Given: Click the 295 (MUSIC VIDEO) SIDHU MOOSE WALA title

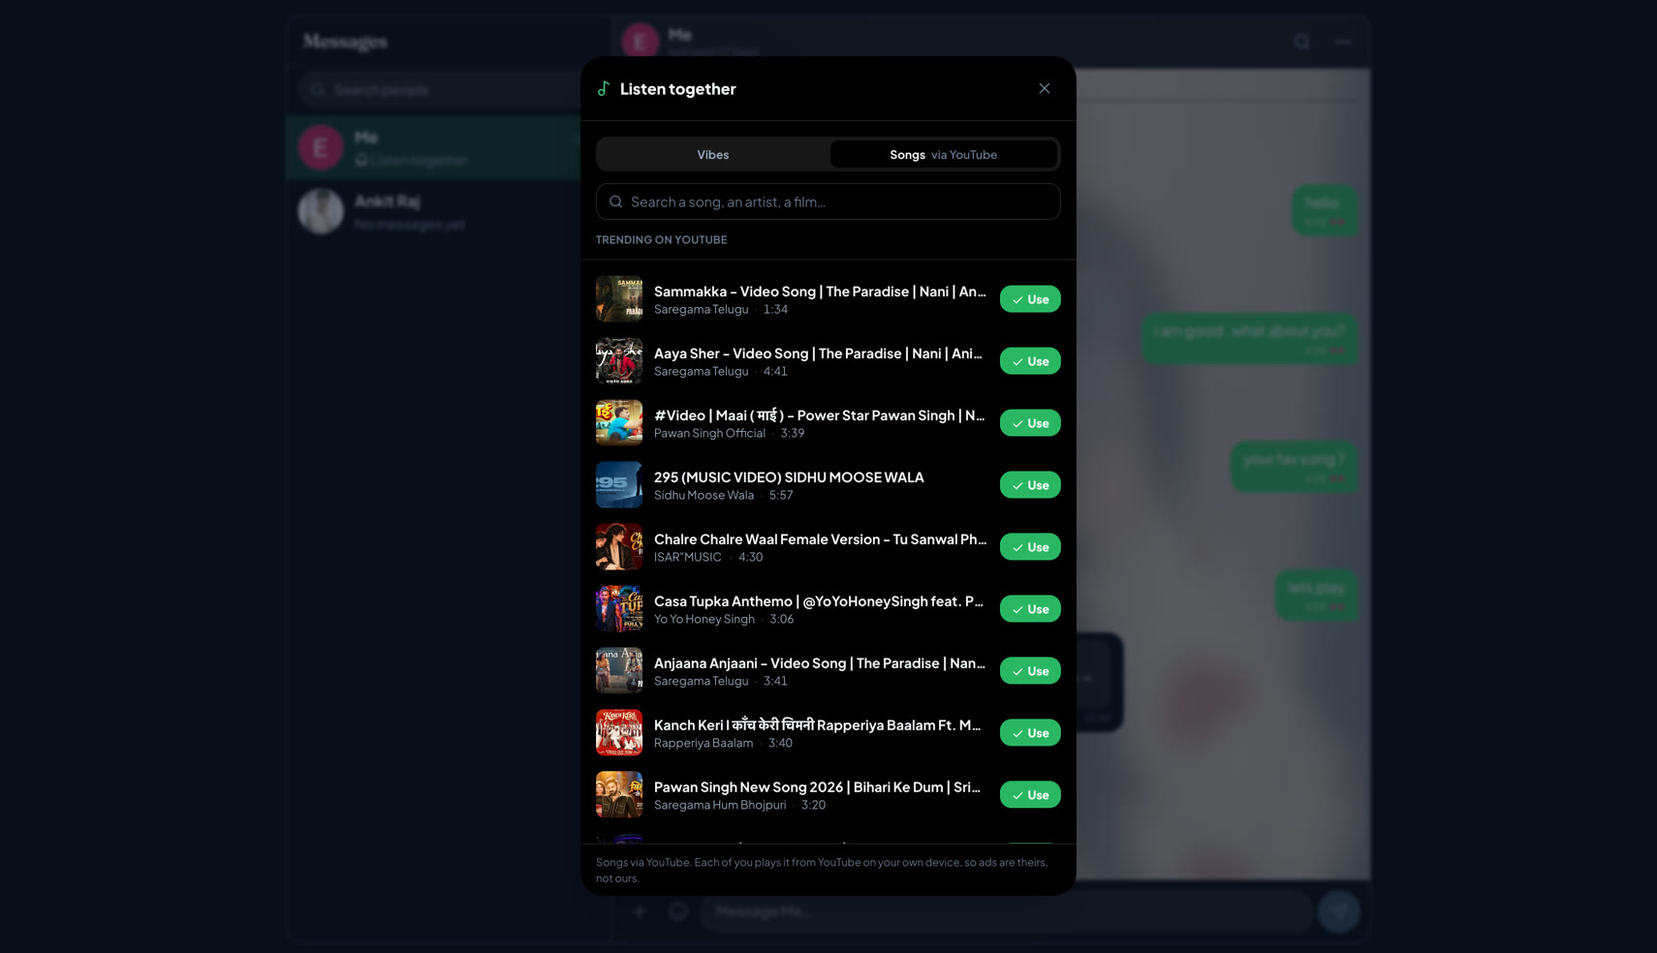Looking at the screenshot, I should (789, 477).
